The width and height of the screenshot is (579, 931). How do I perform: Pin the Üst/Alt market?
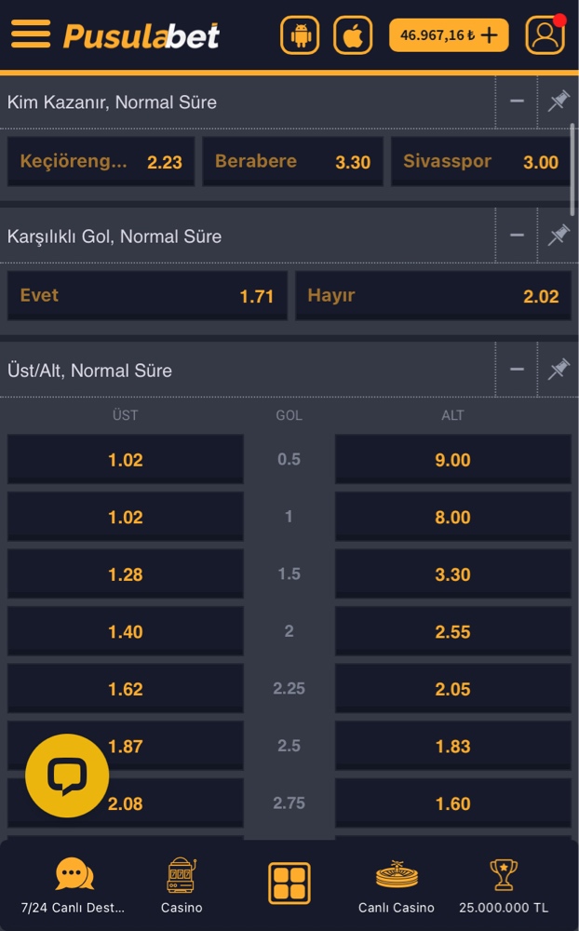point(558,370)
